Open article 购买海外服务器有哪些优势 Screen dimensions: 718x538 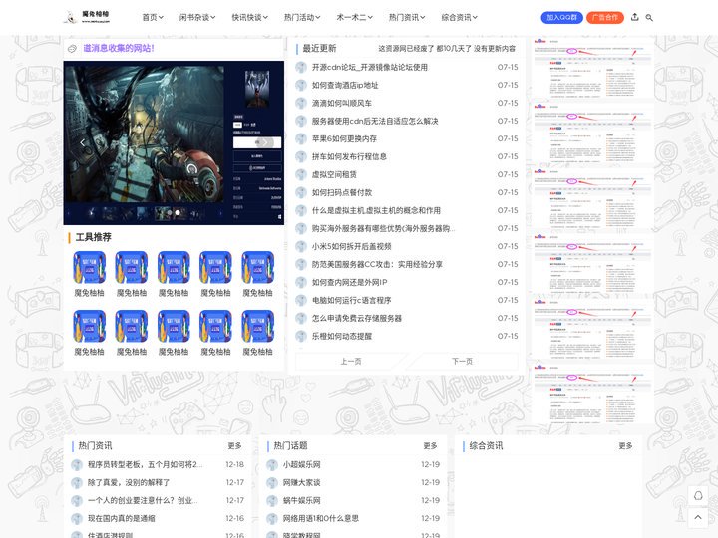(383, 229)
